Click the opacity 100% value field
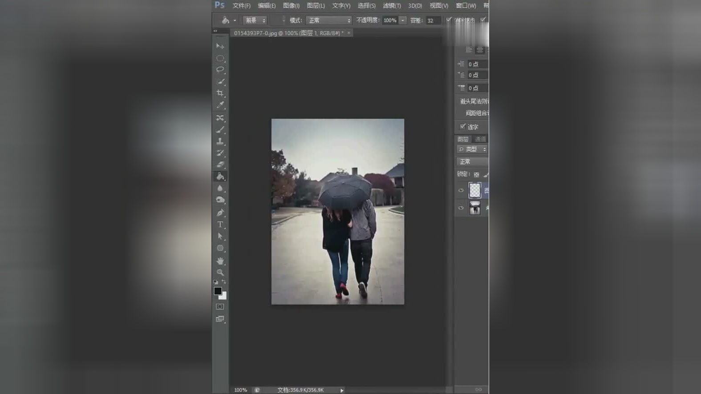Viewport: 701px width, 394px height. point(390,20)
